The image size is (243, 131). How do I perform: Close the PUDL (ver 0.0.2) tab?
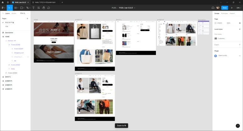click(x=28, y=3)
